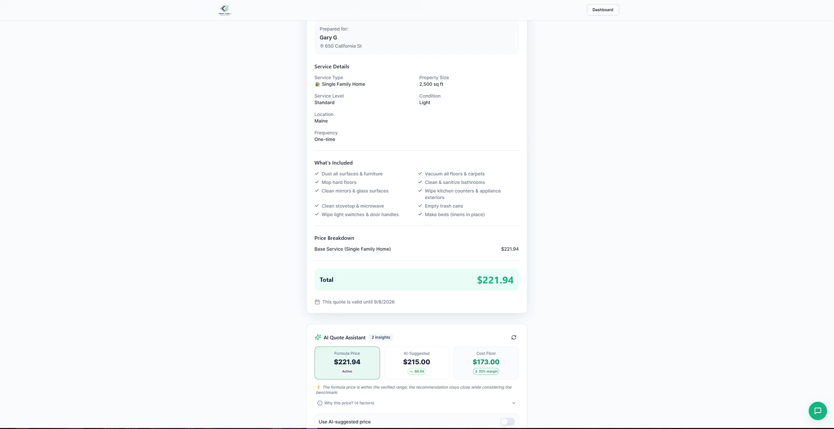Click the Price Breakdown heading
Screen dimensions: 834x429
[x=334, y=238]
